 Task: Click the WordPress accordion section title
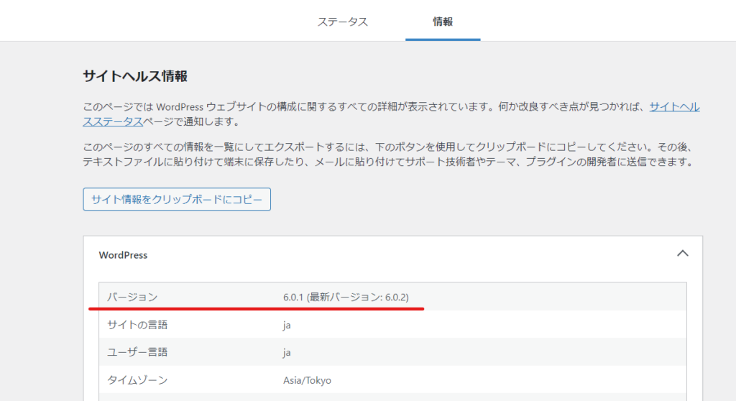pos(123,255)
